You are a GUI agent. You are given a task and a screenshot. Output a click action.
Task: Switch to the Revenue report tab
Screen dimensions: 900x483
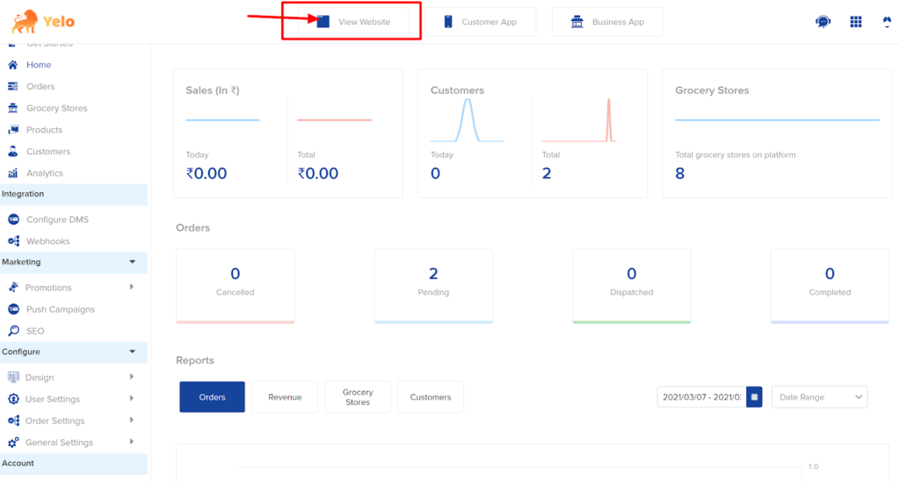click(285, 397)
